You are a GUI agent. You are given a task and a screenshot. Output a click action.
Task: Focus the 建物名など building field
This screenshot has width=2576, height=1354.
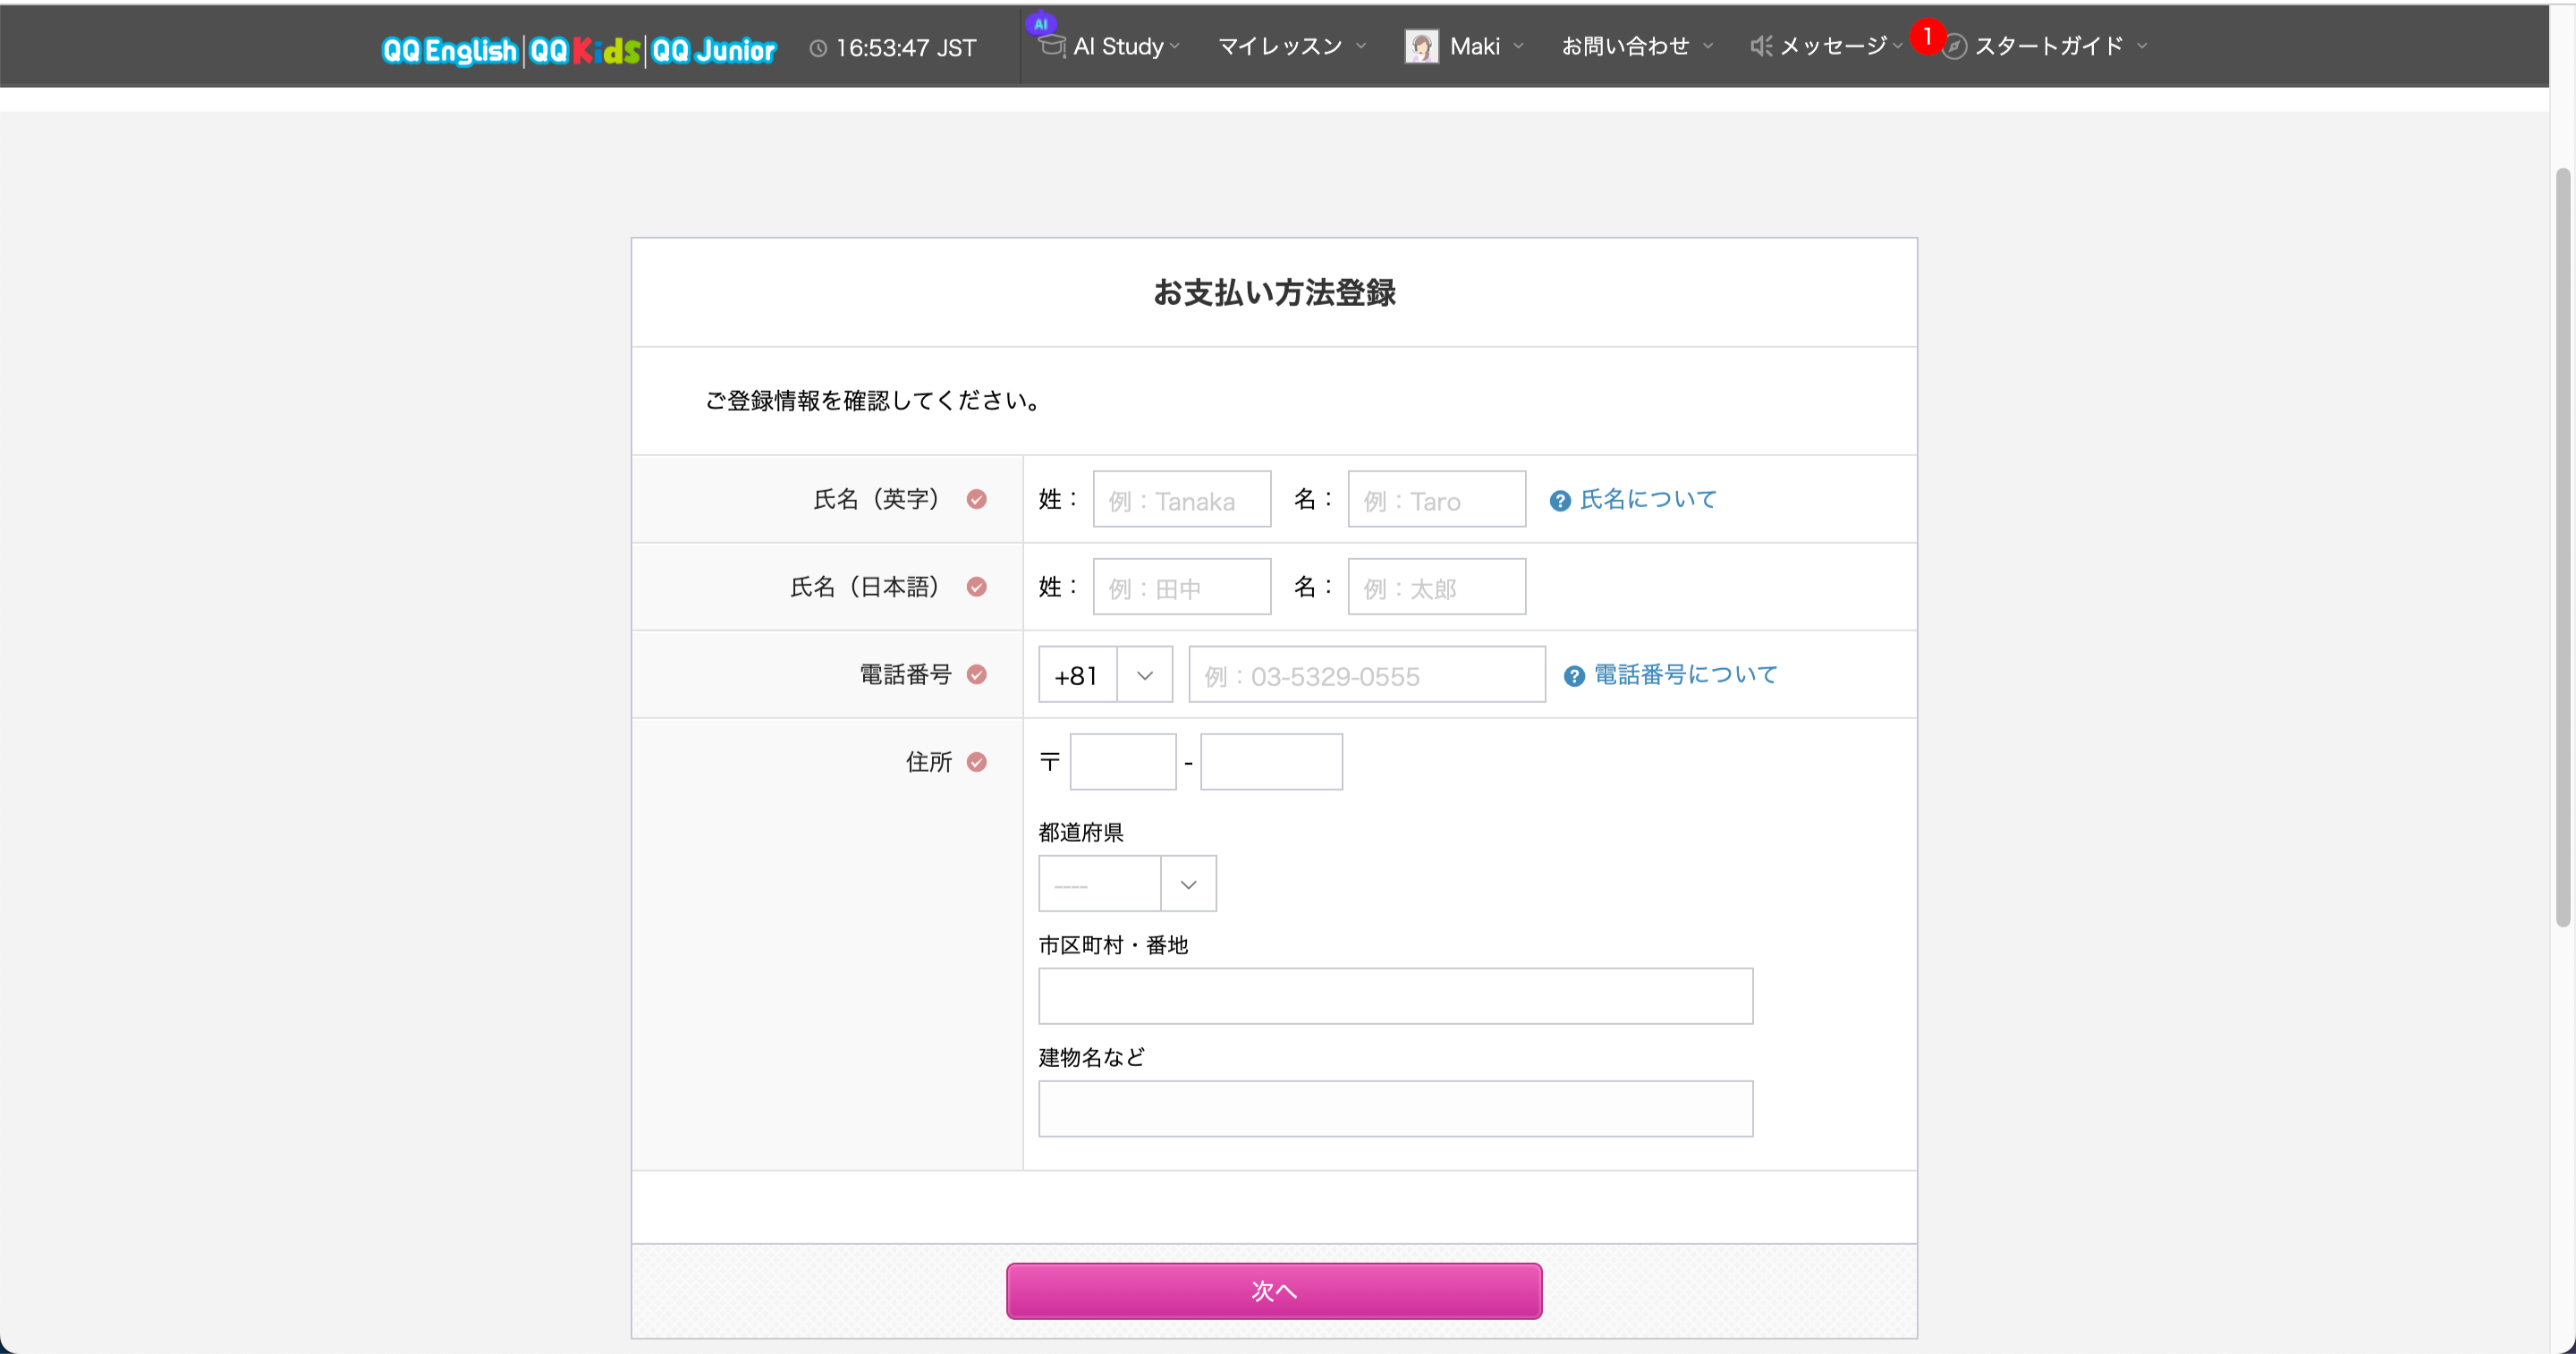pyautogui.click(x=1395, y=1109)
